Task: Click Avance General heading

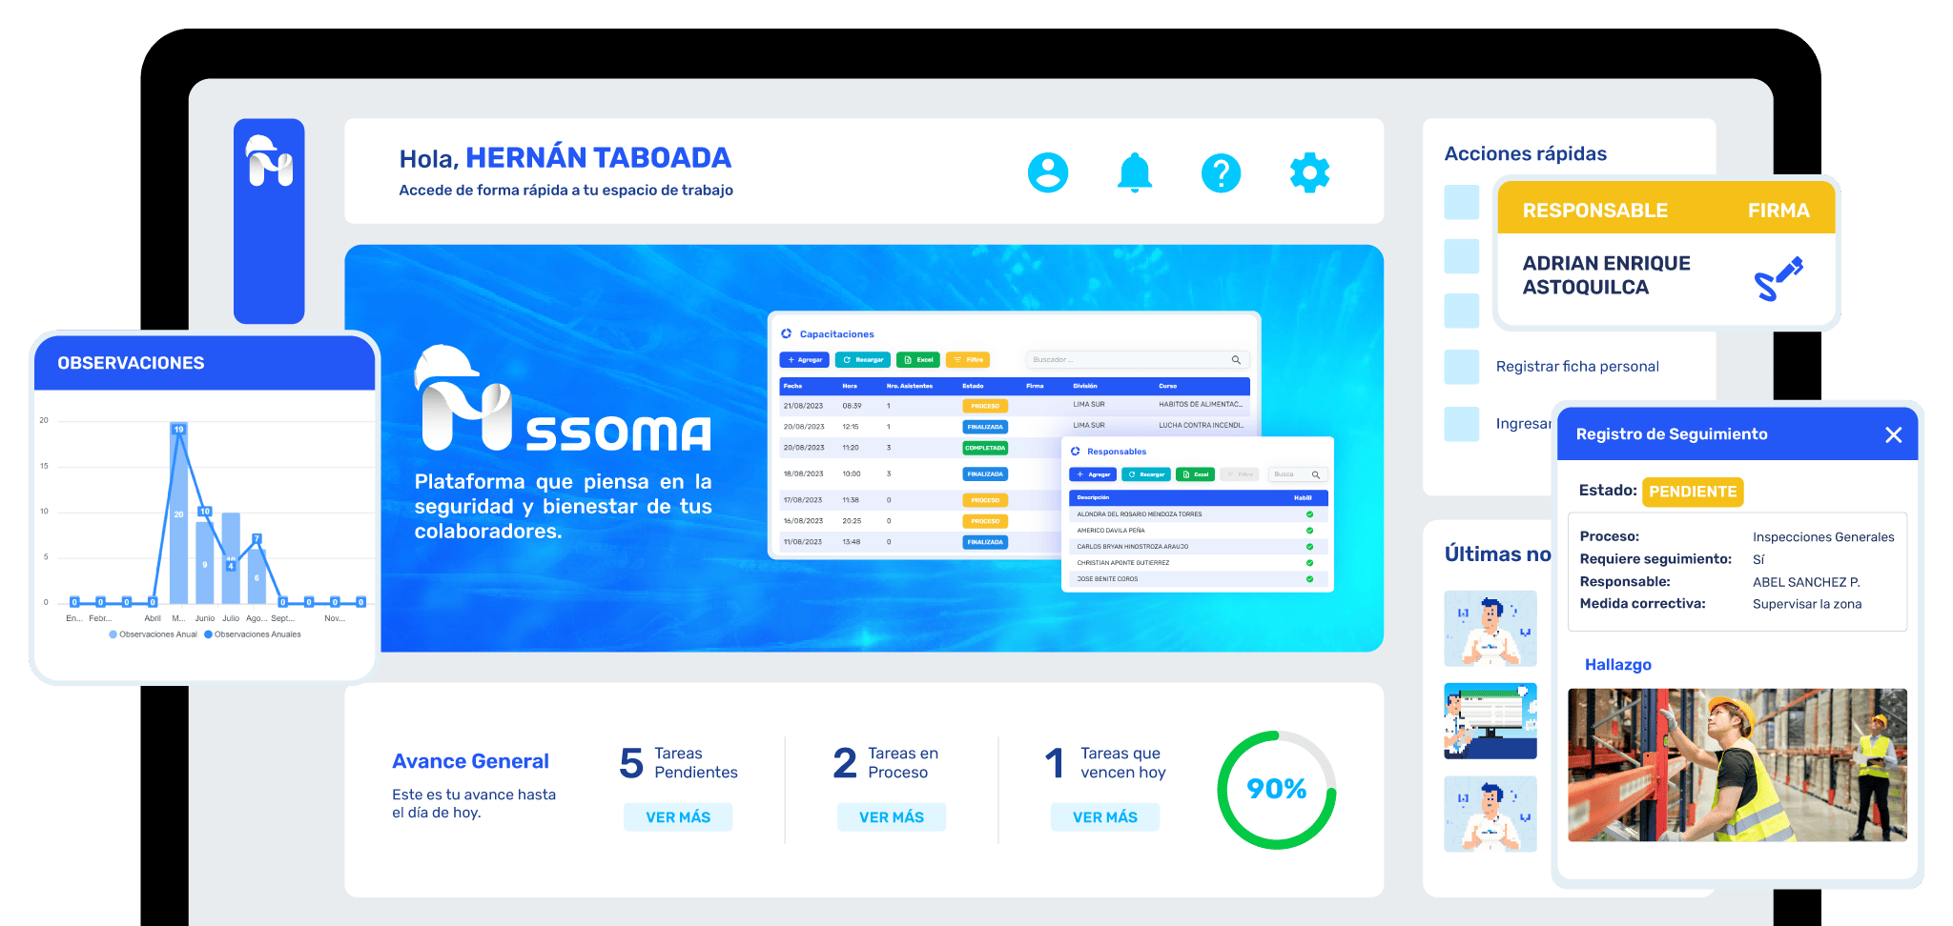Action: [470, 761]
